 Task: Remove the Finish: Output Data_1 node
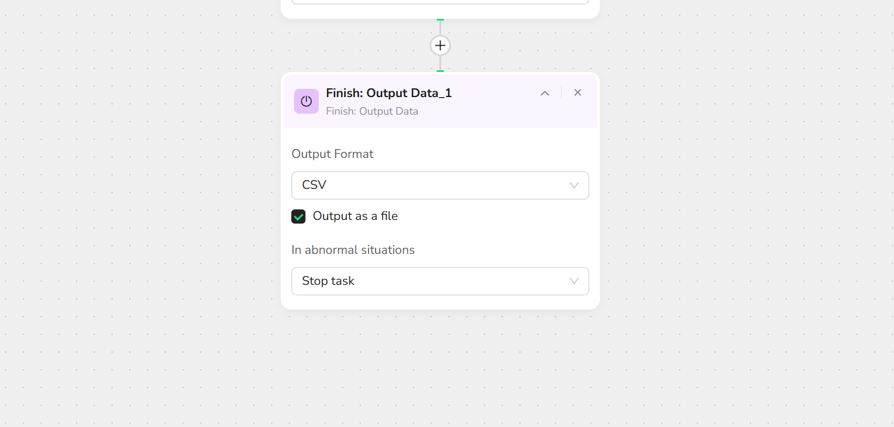[x=577, y=92]
